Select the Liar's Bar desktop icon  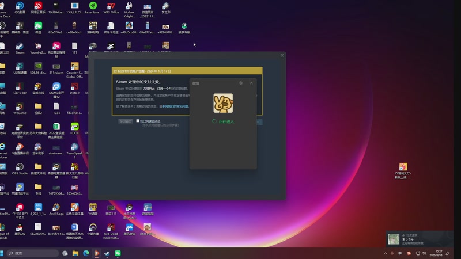[x=20, y=89]
